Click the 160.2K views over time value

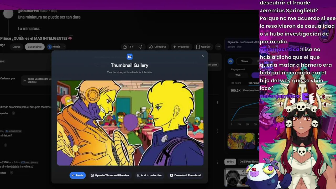(x=235, y=91)
